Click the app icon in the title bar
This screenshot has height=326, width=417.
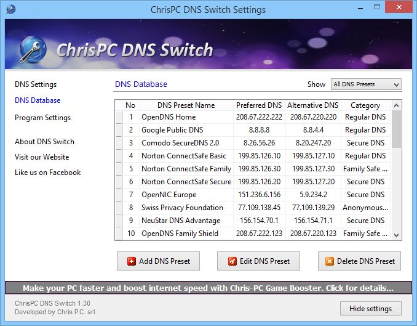pos(10,10)
